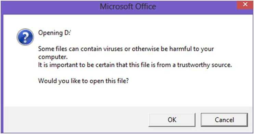Click the word 'Opening' beside the question icon

click(x=50, y=33)
